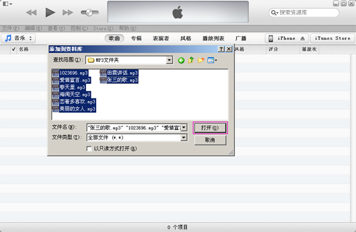
Task: Expand the 查找范围 folder dropdown
Action: coord(169,60)
